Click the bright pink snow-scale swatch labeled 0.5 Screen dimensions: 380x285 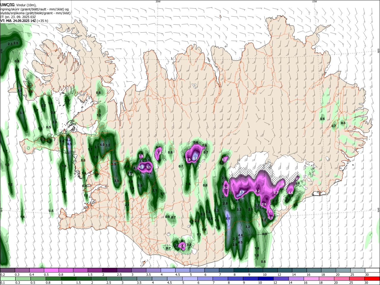[51, 270]
